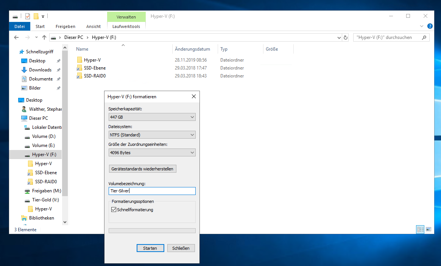Select the Verwalten contextual tab
This screenshot has height=266, width=441.
click(126, 17)
